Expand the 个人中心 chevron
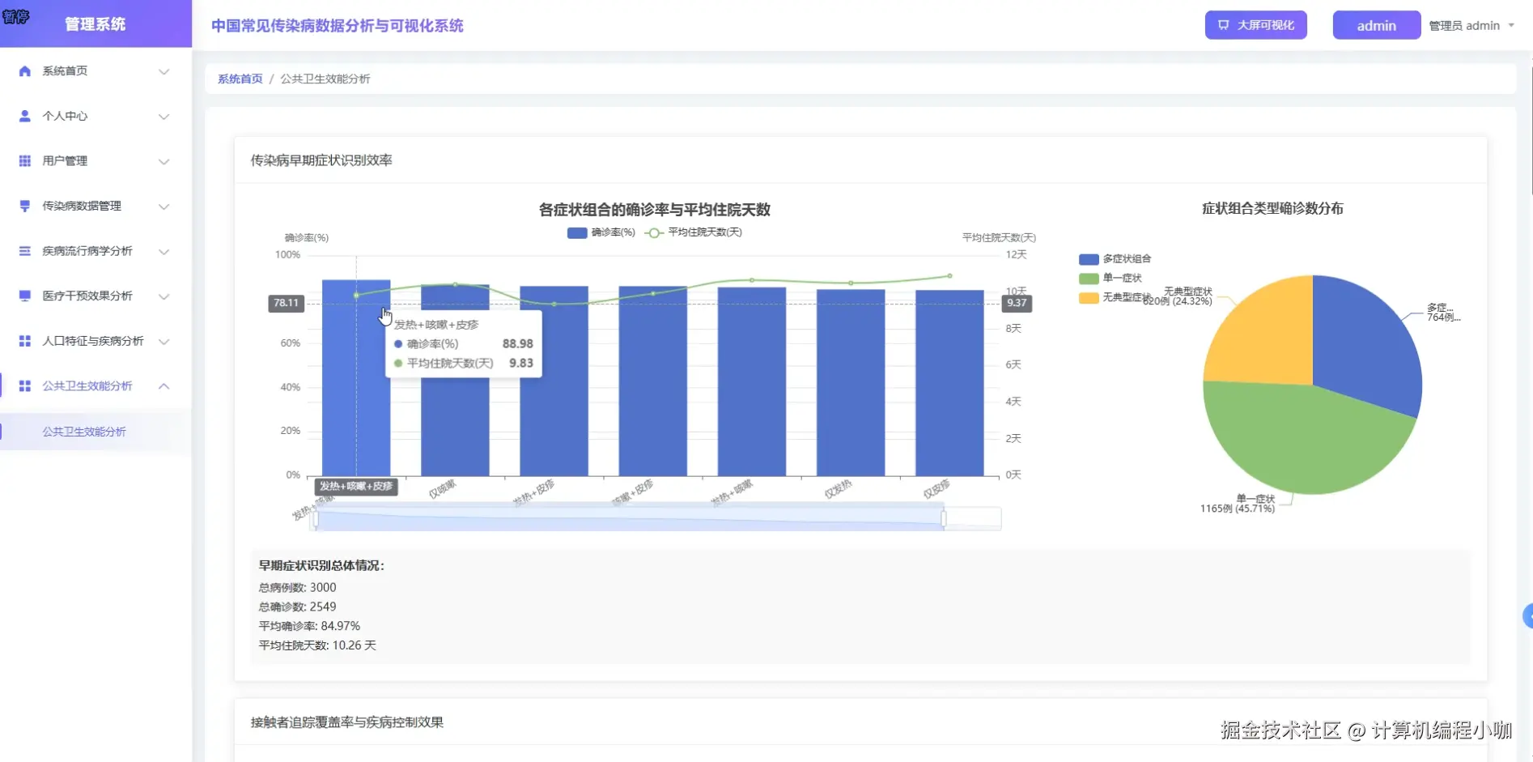Viewport: 1533px width, 762px height. tap(164, 117)
